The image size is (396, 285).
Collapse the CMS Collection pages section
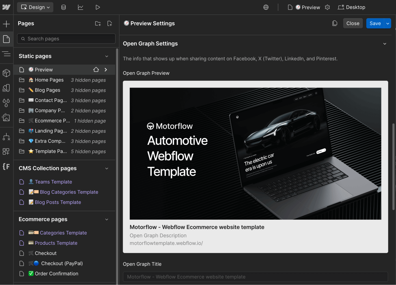(x=107, y=168)
